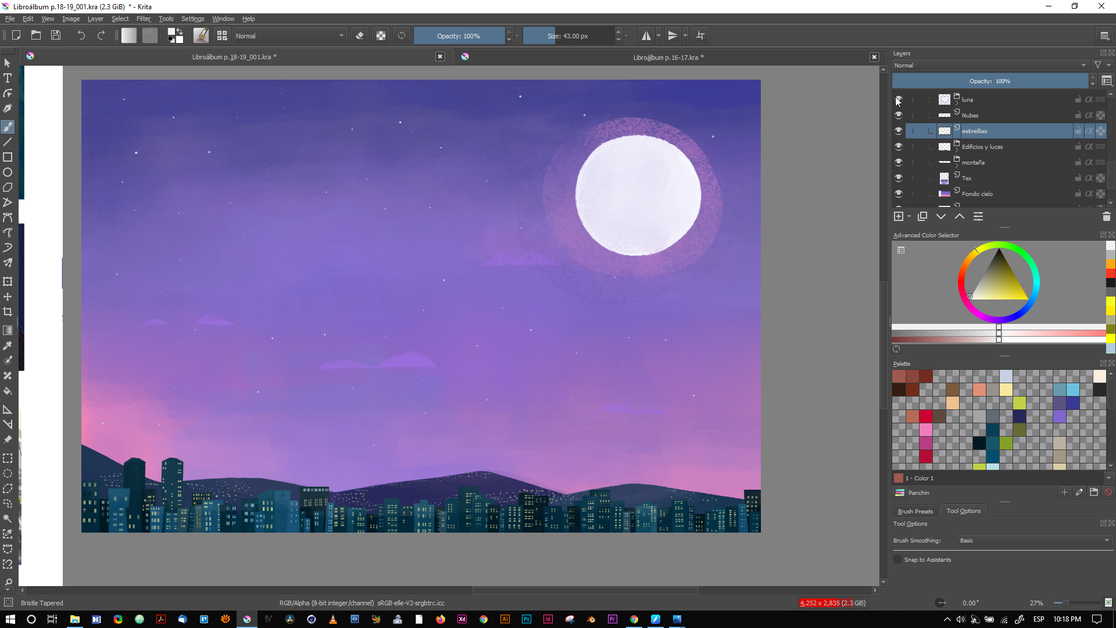Delete the selected layer

coord(1106,216)
